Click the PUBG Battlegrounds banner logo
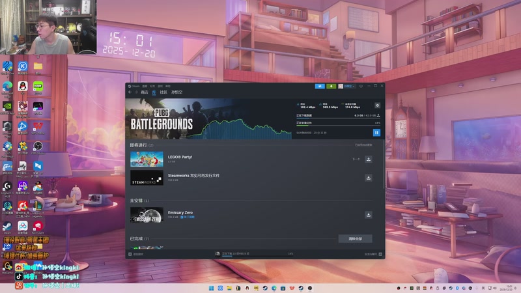Image resolution: width=521 pixels, height=293 pixels. (x=162, y=119)
